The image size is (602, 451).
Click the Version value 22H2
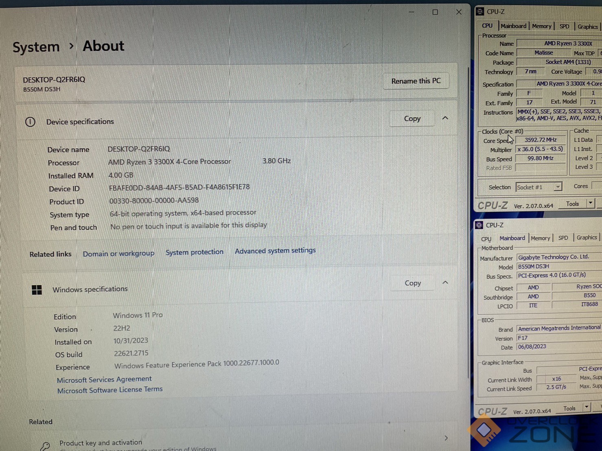[x=122, y=328]
